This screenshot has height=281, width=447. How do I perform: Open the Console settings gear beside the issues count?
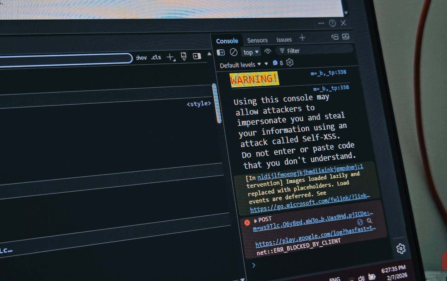tap(290, 62)
